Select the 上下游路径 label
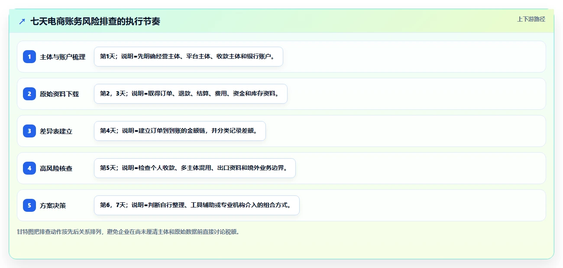The width and height of the screenshot is (563, 268). tap(531, 19)
